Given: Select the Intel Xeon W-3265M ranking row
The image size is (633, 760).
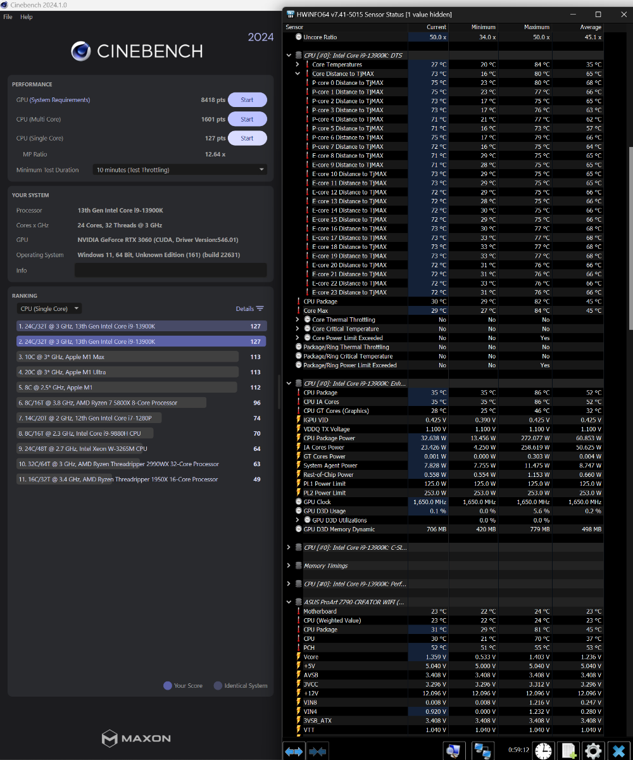Looking at the screenshot, I should click(x=142, y=448).
